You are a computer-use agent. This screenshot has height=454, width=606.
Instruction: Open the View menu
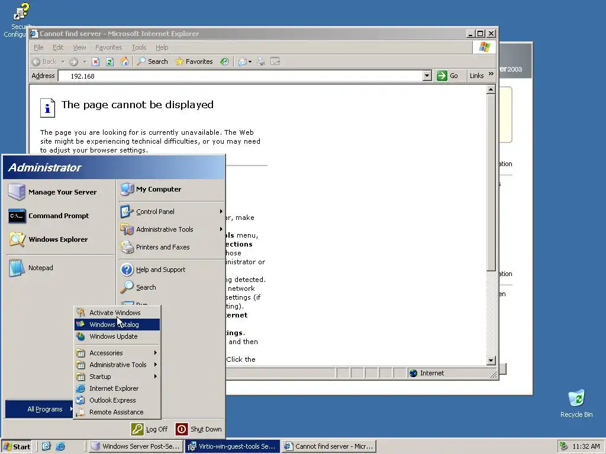click(79, 47)
